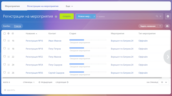The width and height of the screenshot is (172, 96).
Task: Open the row menu for ID 22
Action: click(9, 57)
